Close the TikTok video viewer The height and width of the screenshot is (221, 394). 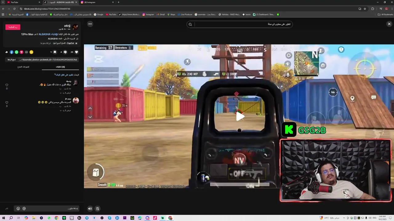[x=389, y=24]
